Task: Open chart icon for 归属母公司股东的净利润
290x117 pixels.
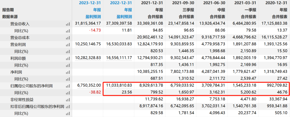Action: [x=67, y=86]
